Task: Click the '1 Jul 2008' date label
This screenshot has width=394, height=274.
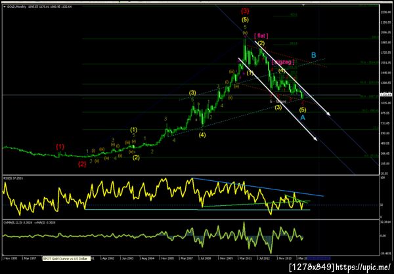Action: [x=205, y=258]
